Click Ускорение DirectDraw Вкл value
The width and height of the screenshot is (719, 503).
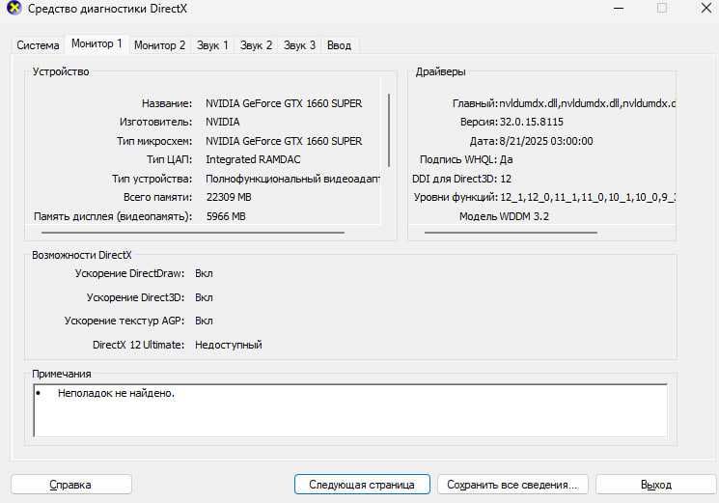click(x=204, y=274)
